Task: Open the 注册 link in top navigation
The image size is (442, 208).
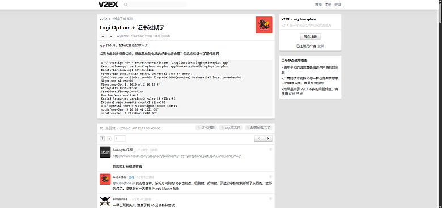Action: click(x=328, y=5)
